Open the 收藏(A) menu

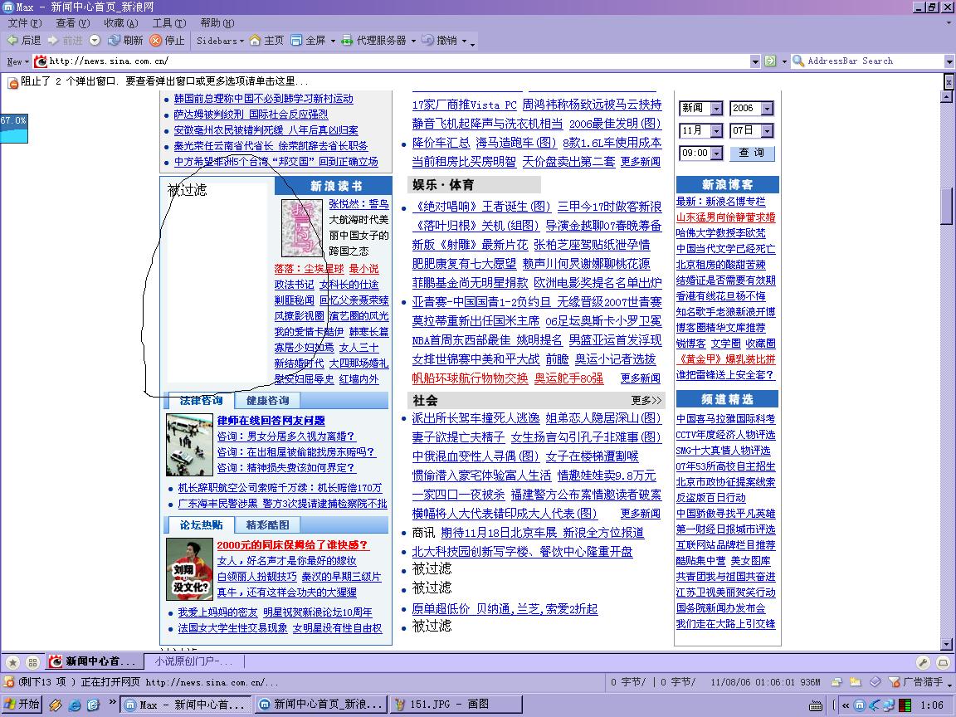[120, 23]
